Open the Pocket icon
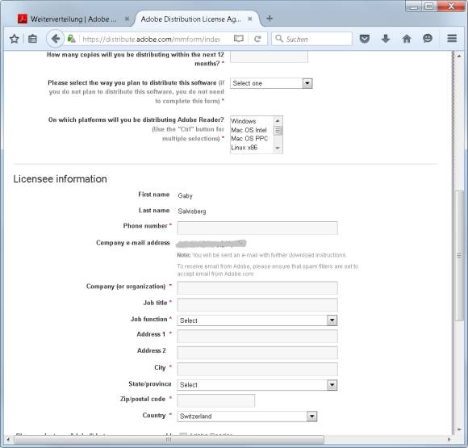 point(365,39)
